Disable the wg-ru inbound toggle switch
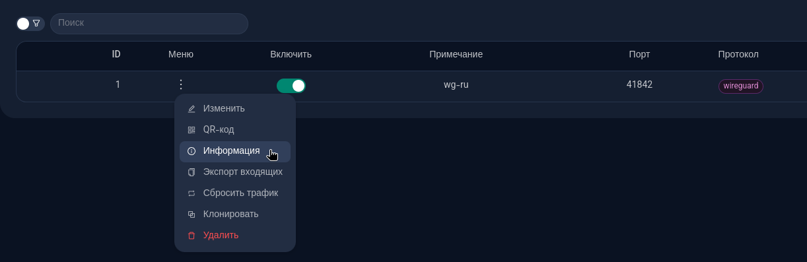The height and width of the screenshot is (262, 807). pyautogui.click(x=291, y=86)
